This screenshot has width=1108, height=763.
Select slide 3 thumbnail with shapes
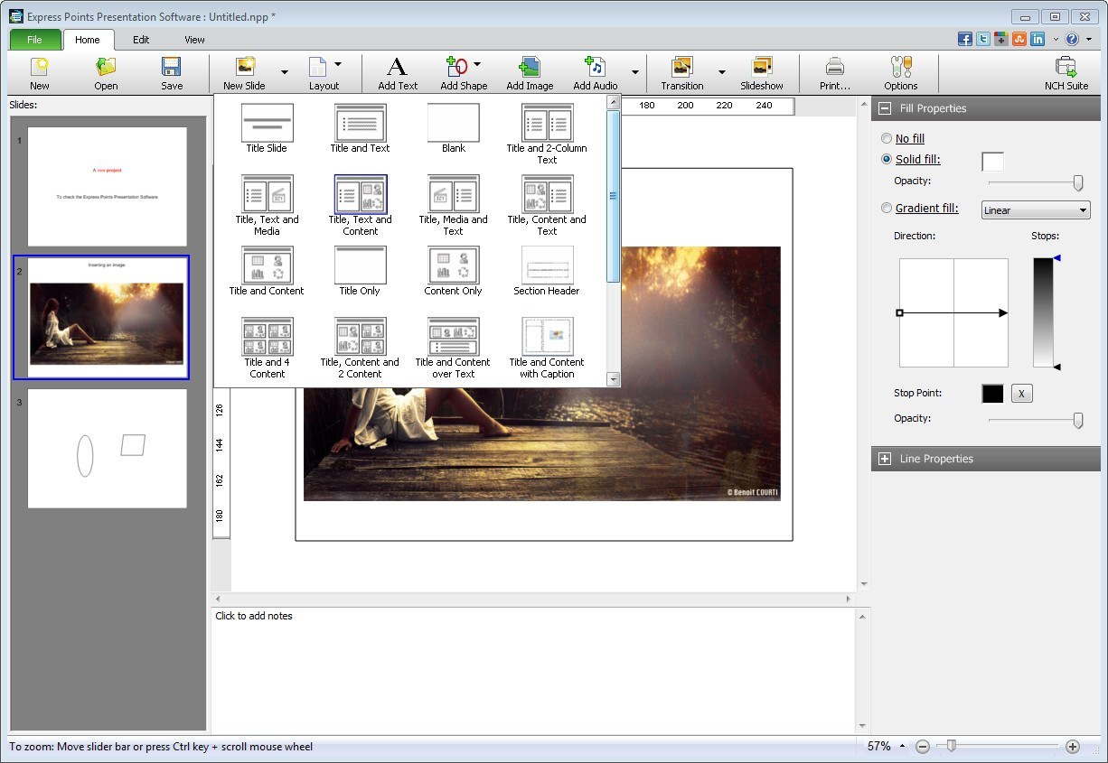[x=107, y=448]
